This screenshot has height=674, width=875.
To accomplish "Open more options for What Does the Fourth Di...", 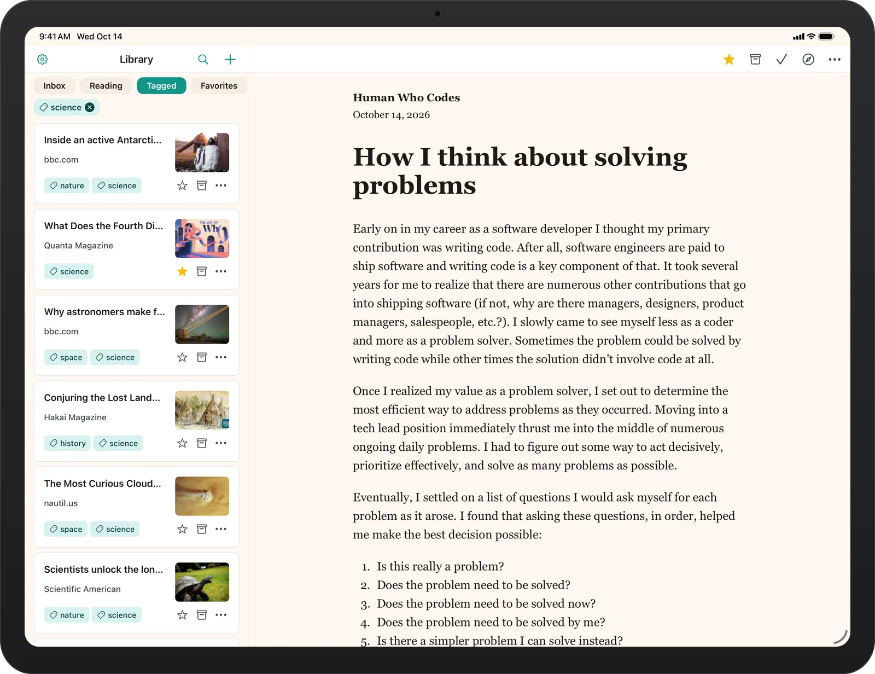I will (221, 271).
